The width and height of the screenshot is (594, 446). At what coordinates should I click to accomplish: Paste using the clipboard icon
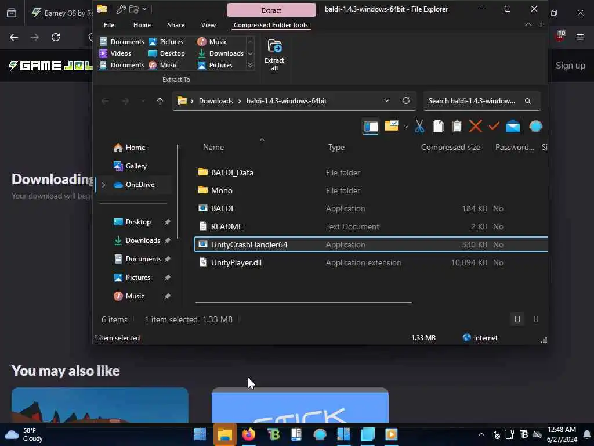(457, 126)
